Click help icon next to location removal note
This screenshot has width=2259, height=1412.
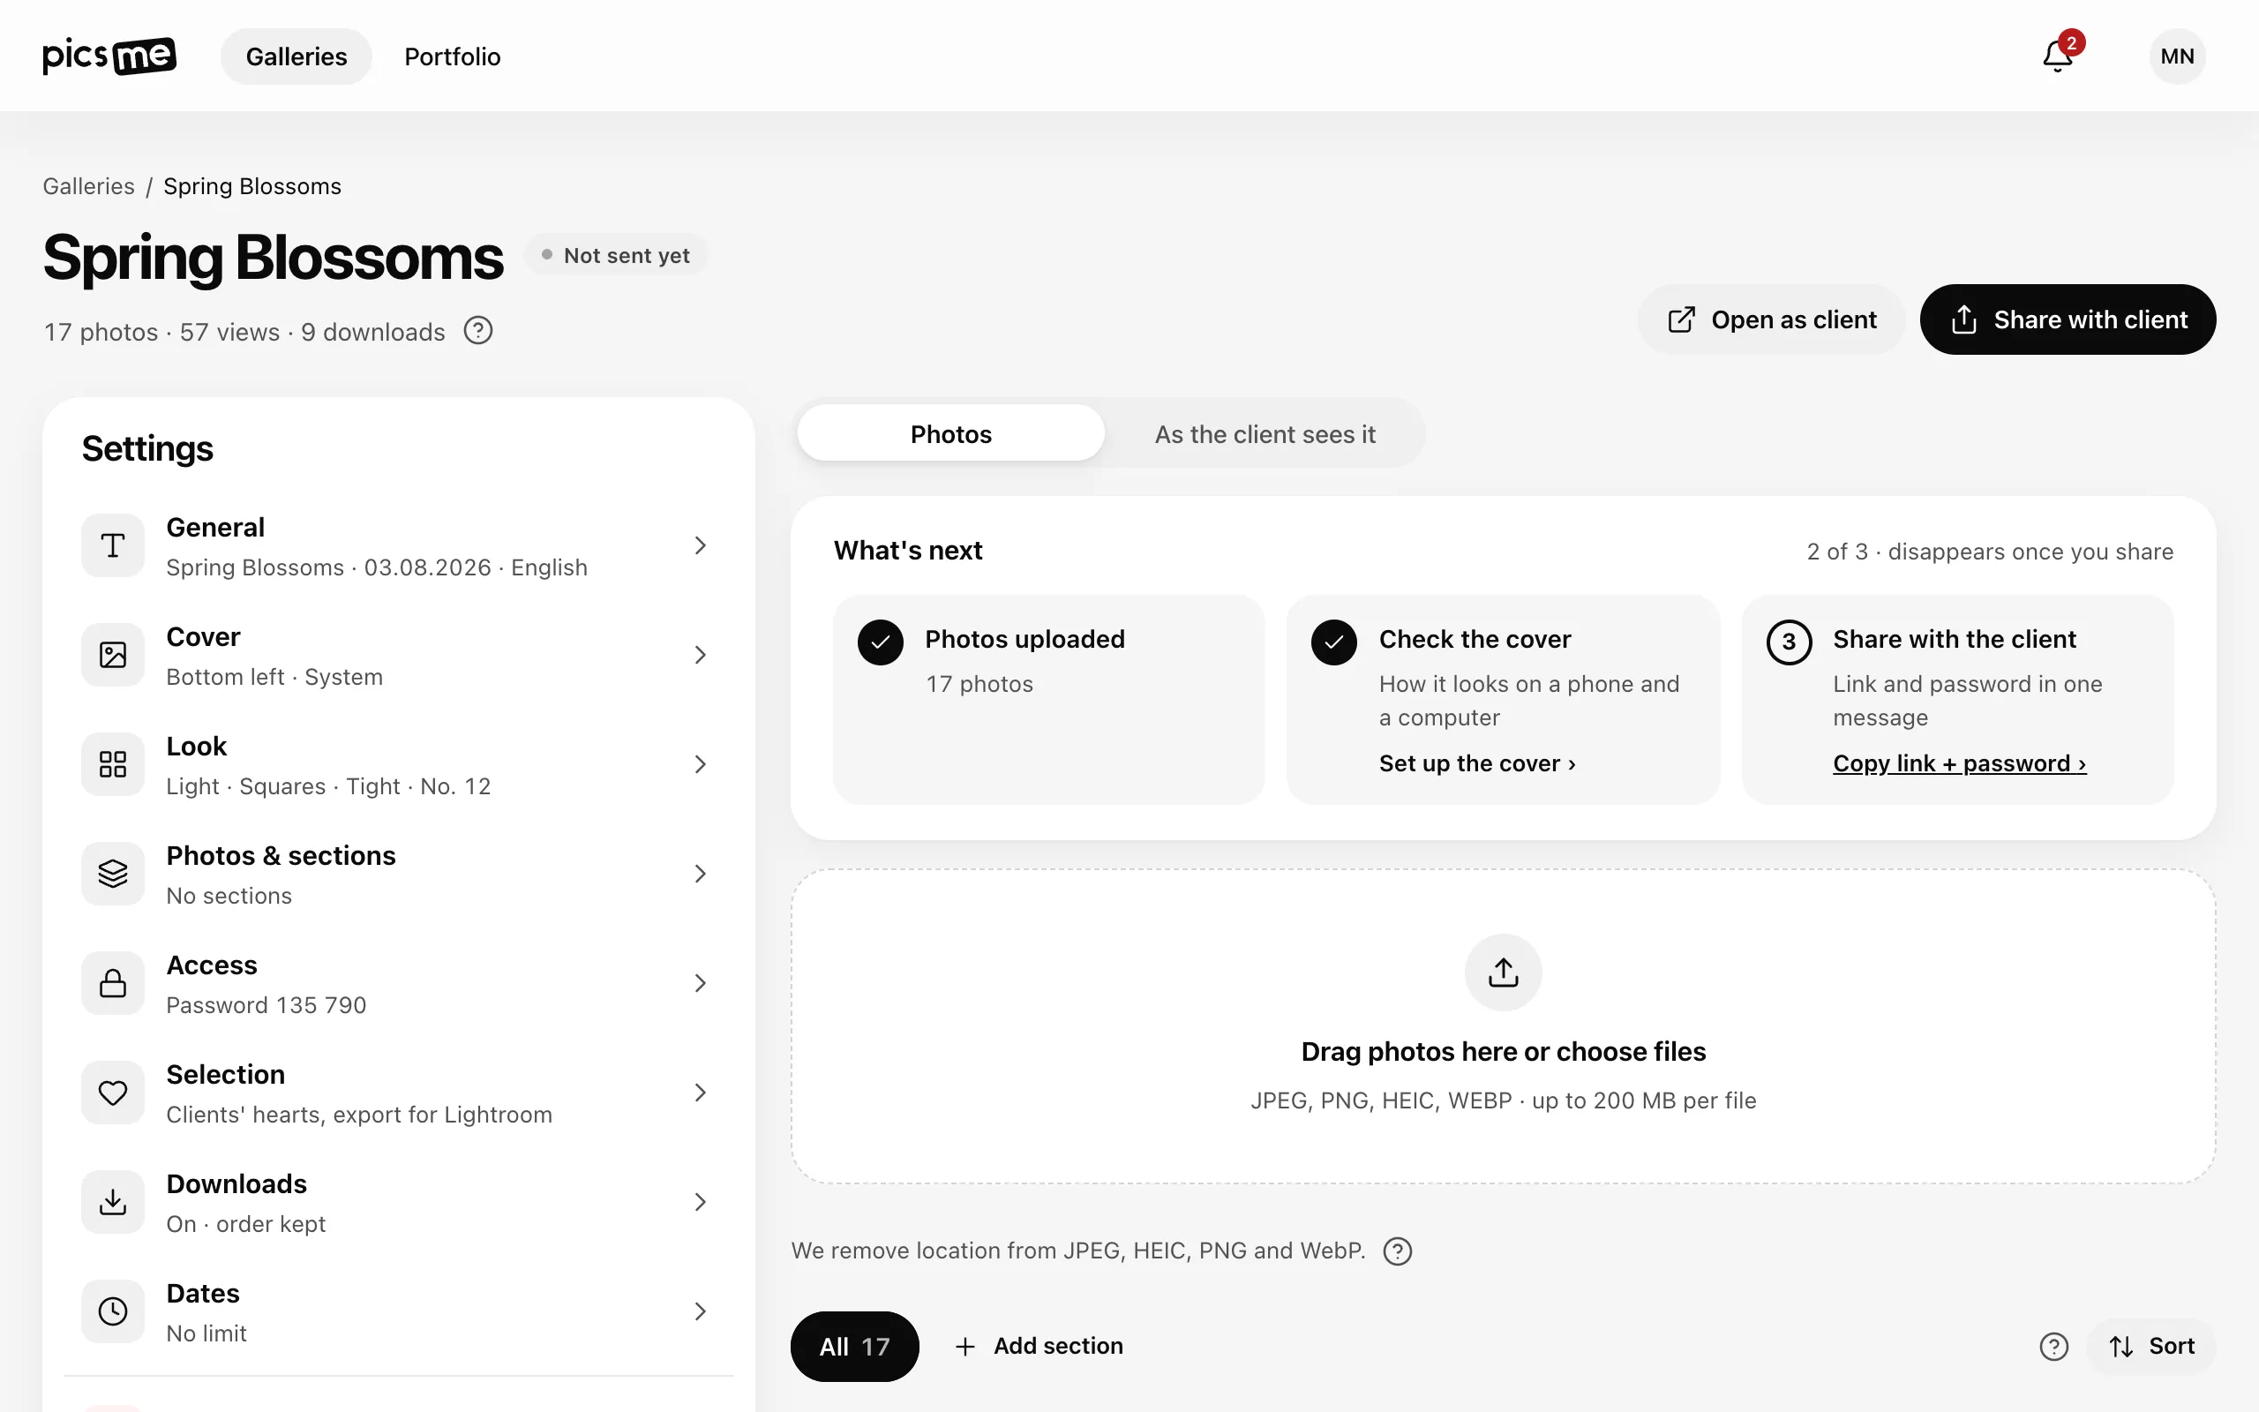[1398, 1251]
